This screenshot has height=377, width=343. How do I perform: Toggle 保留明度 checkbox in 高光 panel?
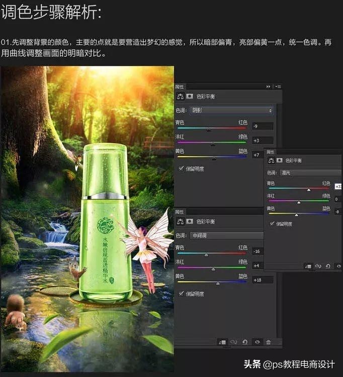tap(272, 224)
